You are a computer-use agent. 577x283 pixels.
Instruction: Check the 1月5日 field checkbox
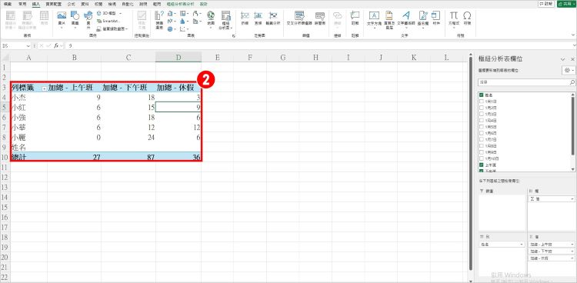pyautogui.click(x=482, y=127)
